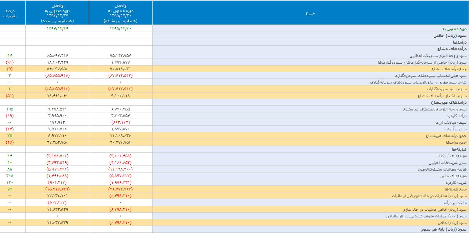The image size is (469, 233).
Task: Click the 'درصد تغییرات' column header
Action: (x=13, y=13)
